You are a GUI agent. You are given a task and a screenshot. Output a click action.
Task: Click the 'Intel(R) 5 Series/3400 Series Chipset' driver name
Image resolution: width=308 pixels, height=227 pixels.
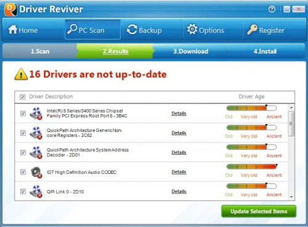87,113
